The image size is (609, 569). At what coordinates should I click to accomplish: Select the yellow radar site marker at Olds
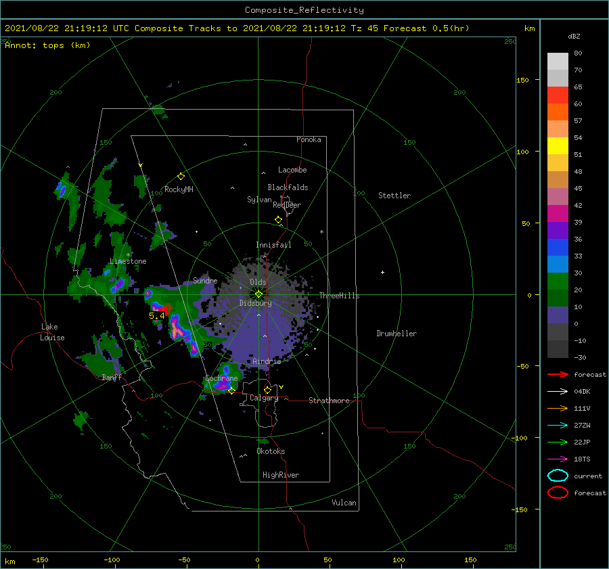[x=258, y=294]
